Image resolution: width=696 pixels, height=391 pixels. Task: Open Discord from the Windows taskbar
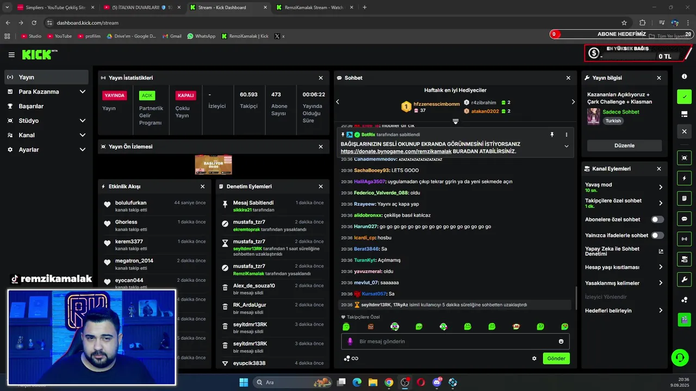click(437, 382)
